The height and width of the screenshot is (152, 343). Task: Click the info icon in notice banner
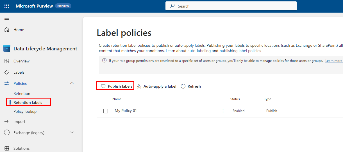click(x=104, y=60)
